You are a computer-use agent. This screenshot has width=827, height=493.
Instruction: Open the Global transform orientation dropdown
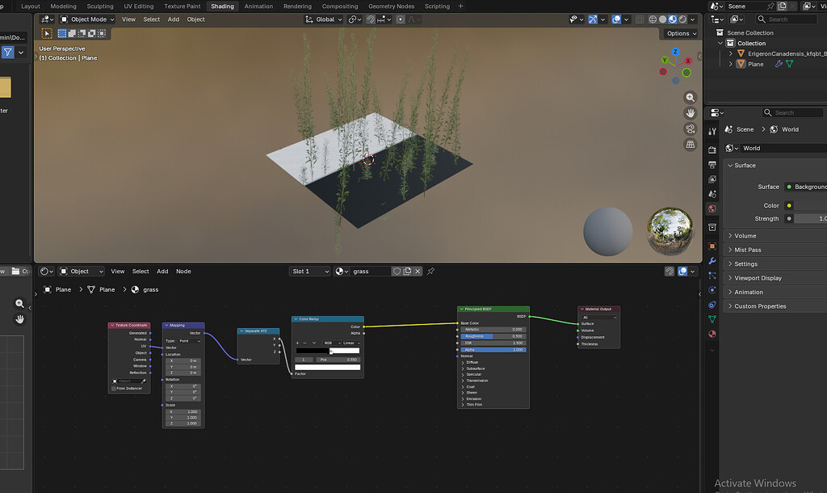323,19
